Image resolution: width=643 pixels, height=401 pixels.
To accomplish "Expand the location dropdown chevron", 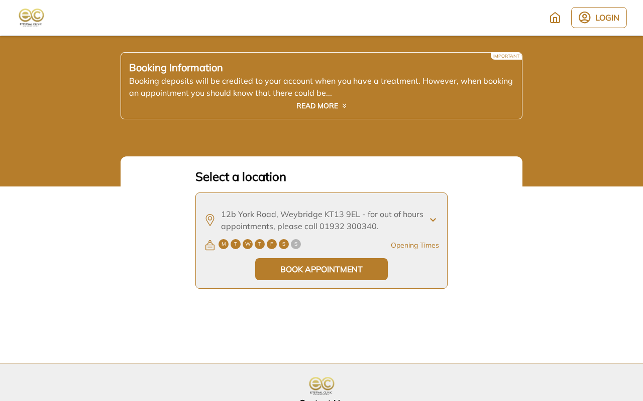I will coord(433,220).
